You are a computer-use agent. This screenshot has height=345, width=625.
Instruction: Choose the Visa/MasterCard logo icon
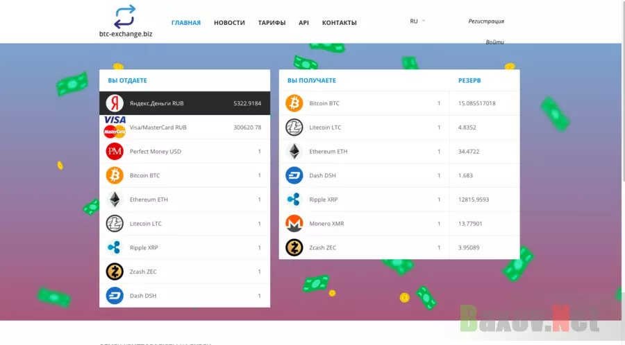[115, 127]
